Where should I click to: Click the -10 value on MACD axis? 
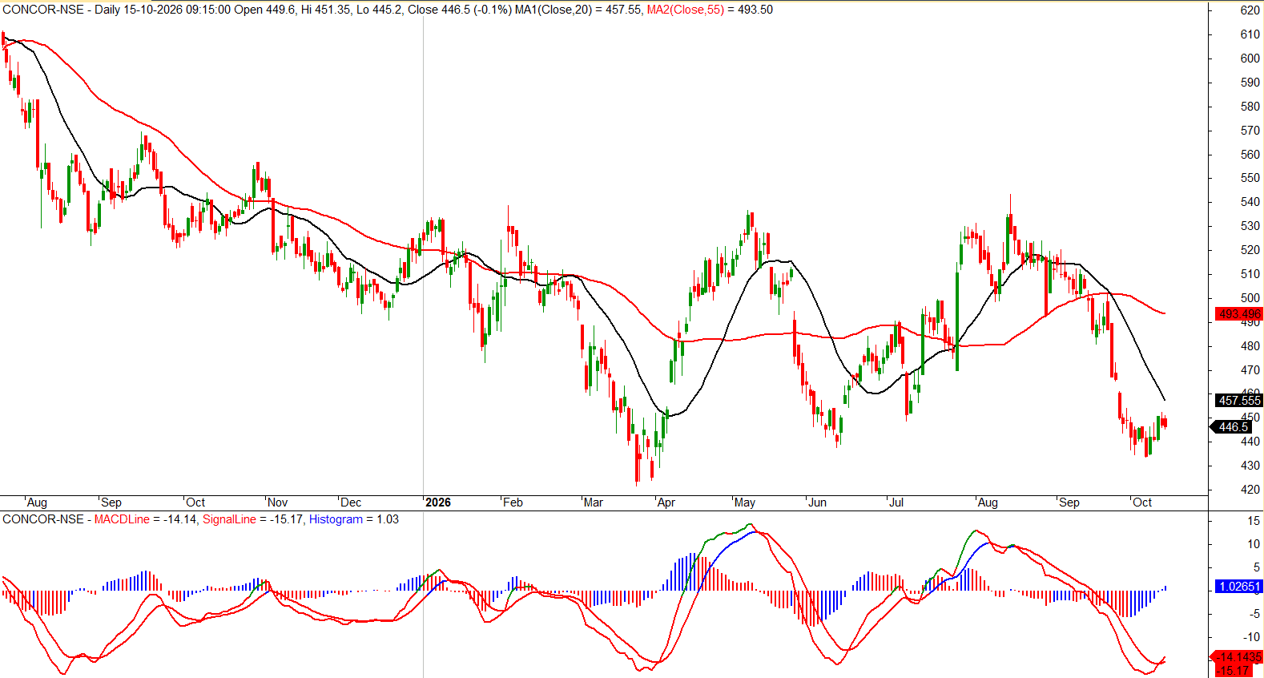[x=1252, y=637]
